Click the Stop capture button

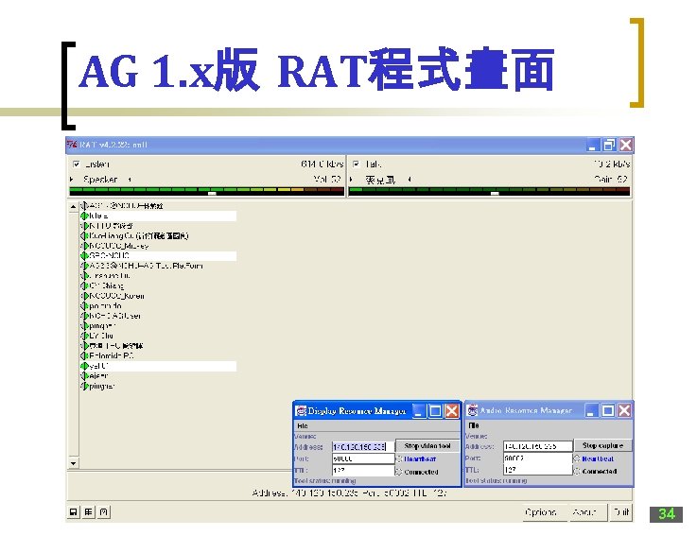pos(602,445)
